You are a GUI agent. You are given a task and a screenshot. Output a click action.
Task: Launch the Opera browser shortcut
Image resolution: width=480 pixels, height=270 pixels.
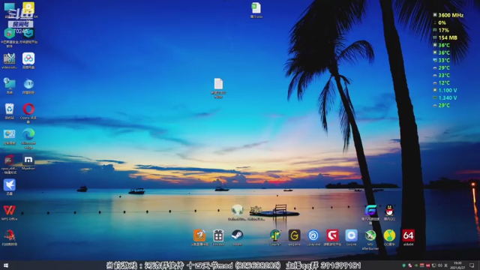(28, 113)
